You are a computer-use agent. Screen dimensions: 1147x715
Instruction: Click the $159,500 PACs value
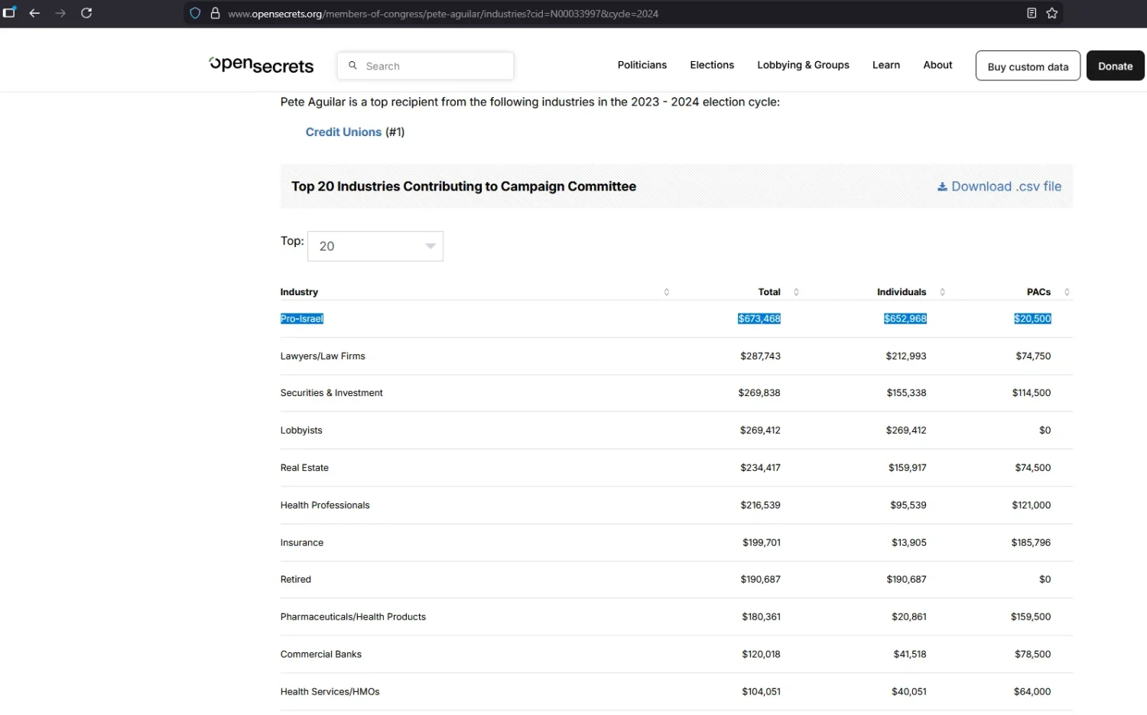point(1031,617)
